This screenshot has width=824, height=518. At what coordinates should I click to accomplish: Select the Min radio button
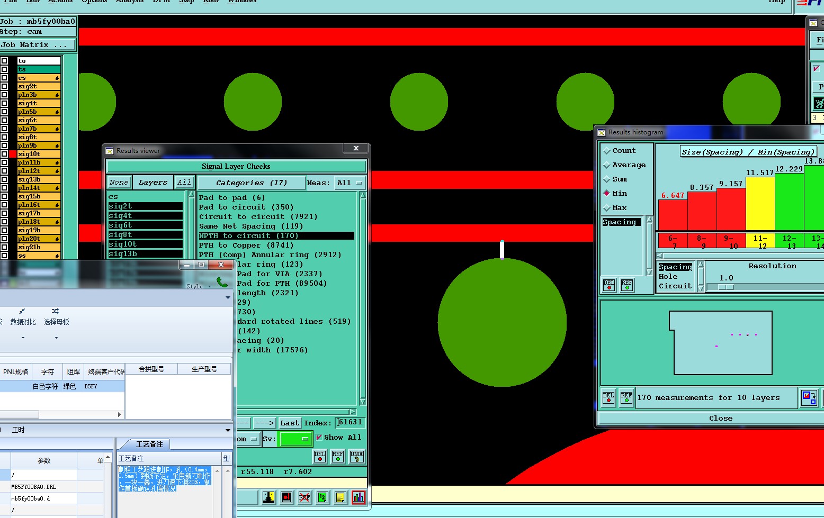[607, 194]
